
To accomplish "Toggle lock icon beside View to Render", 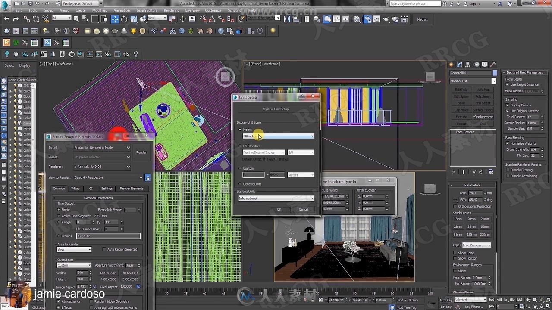I will [148, 177].
